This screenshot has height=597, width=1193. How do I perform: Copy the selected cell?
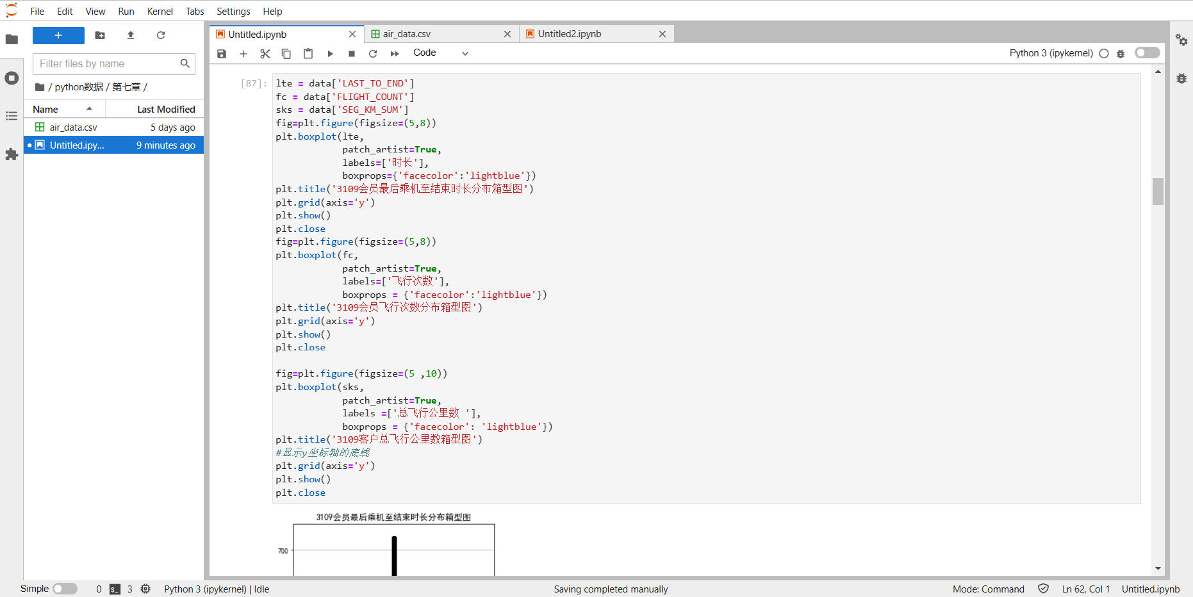click(x=286, y=54)
